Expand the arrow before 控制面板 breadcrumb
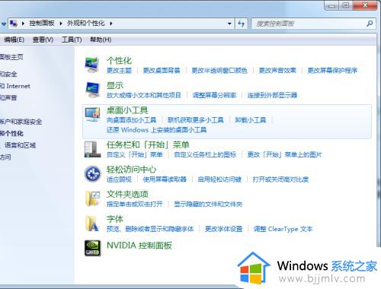The image size is (381, 289). [x=23, y=24]
